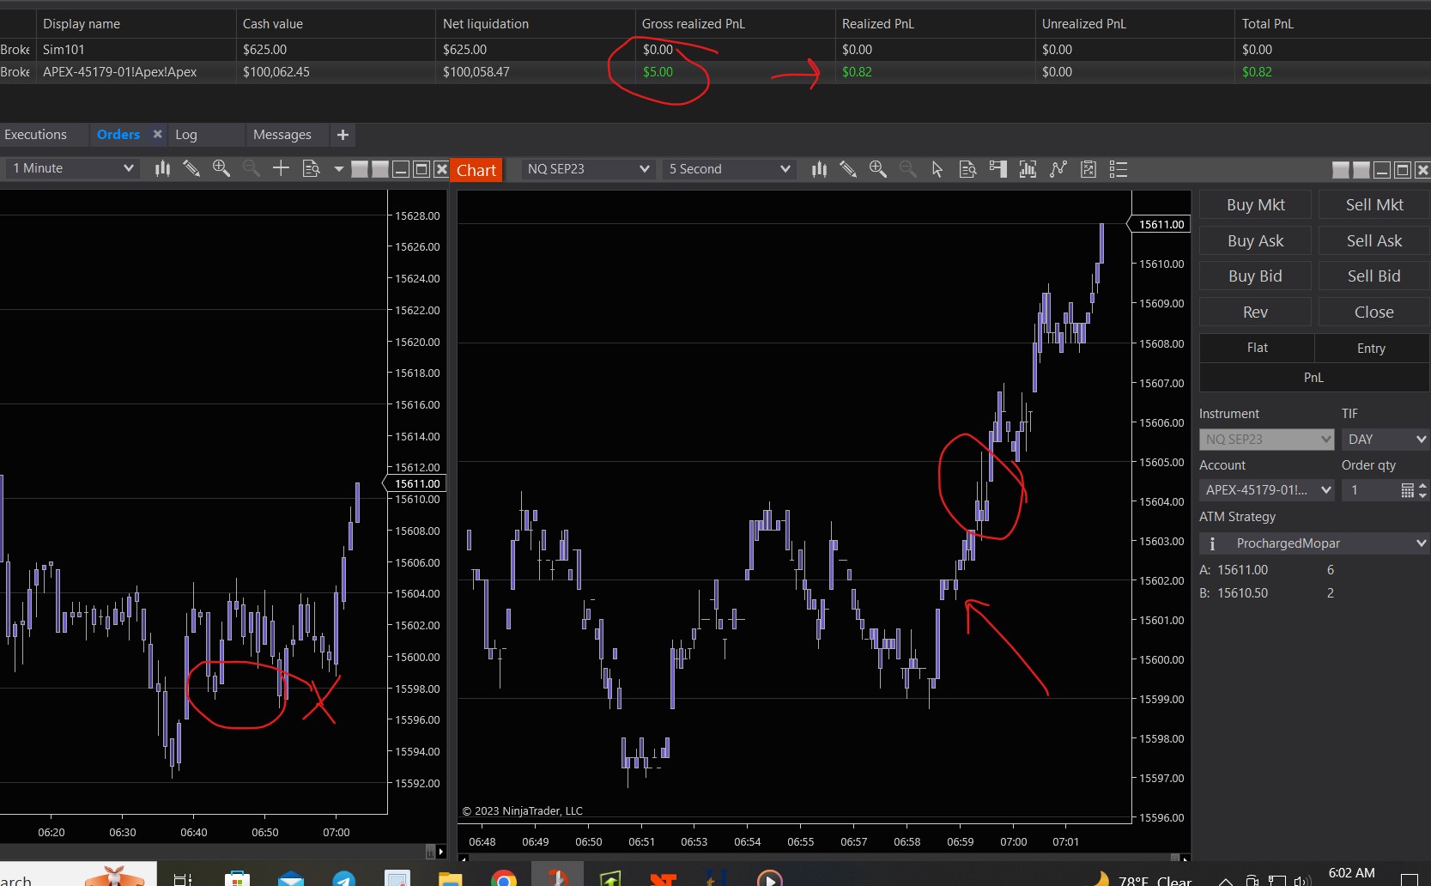Toggle Chart Trader panel icon
Viewport: 1431px width, 886px height.
coord(997,169)
